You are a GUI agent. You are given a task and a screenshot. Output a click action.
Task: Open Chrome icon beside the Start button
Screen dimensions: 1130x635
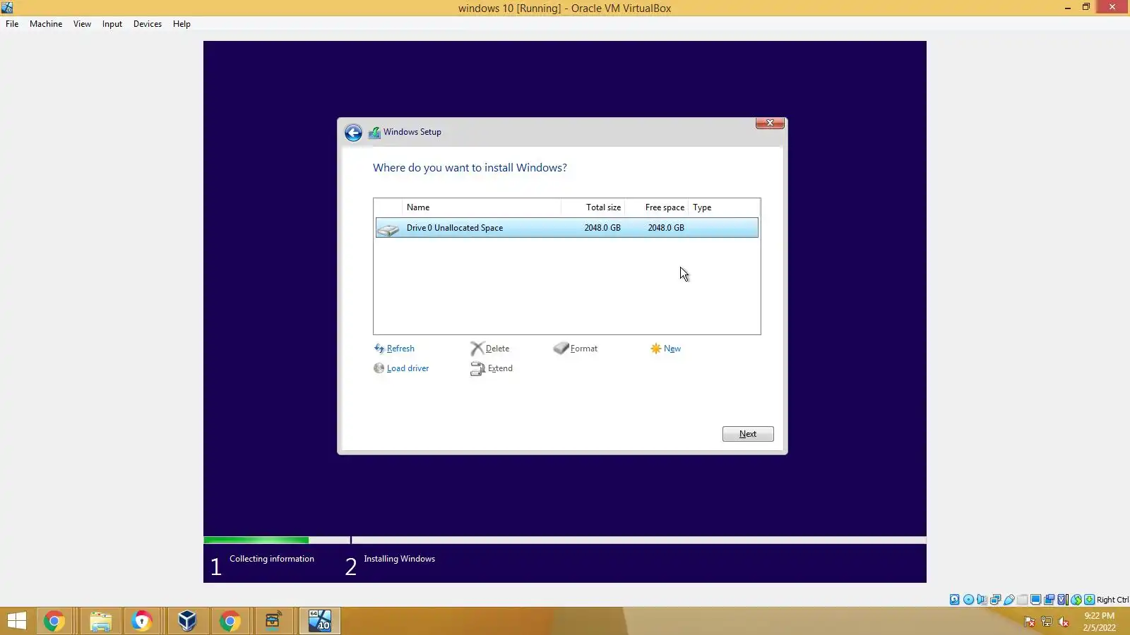click(x=54, y=621)
